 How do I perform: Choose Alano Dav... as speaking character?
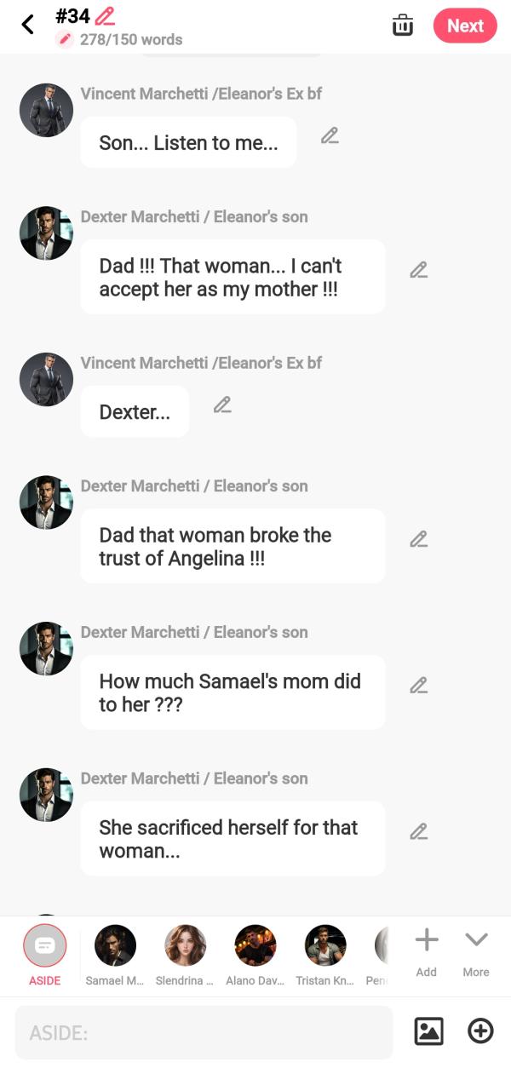[x=255, y=947]
